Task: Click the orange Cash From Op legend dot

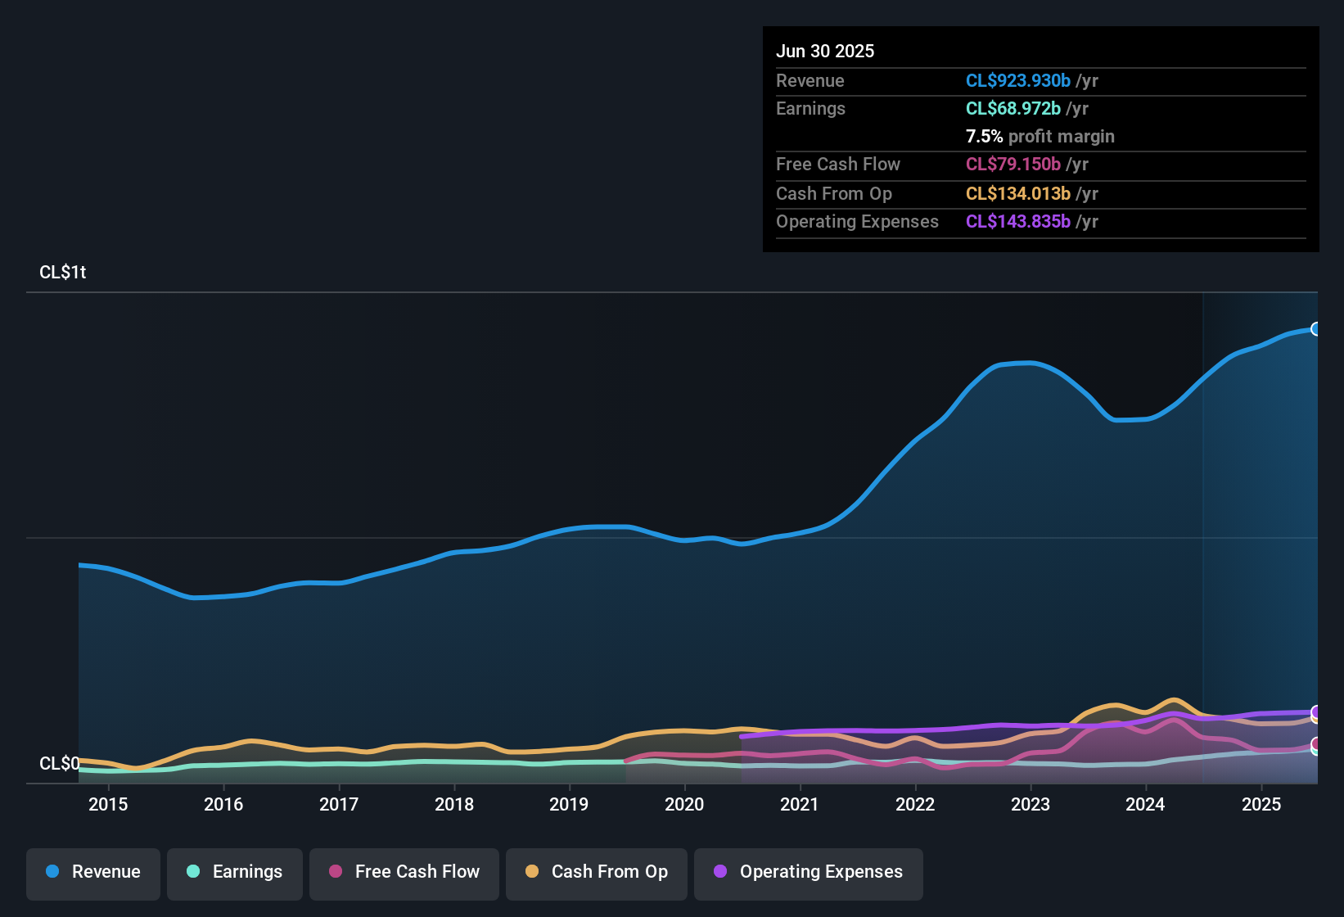Action: pyautogui.click(x=531, y=872)
